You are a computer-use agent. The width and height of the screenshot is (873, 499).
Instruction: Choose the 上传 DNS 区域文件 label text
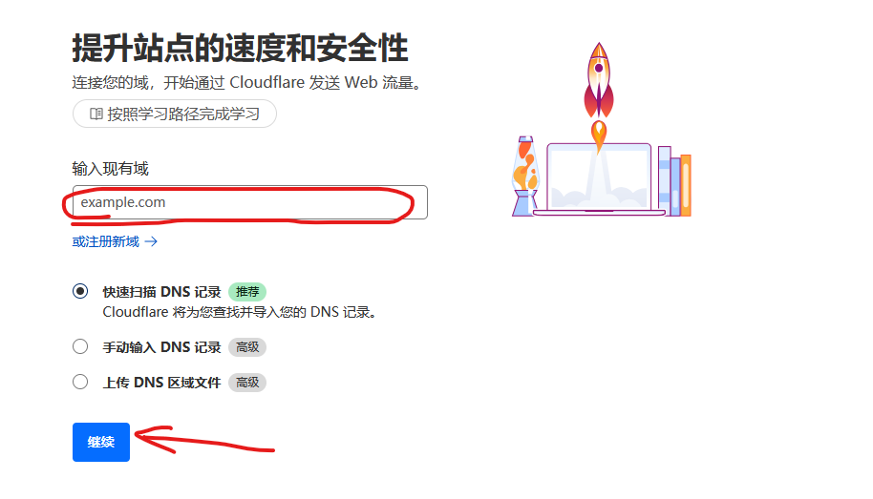click(162, 383)
